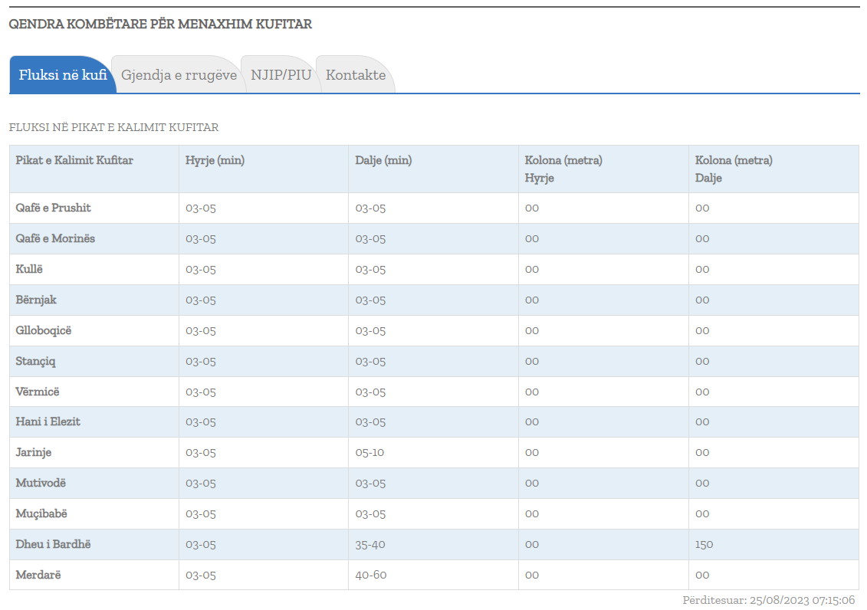The image size is (867, 610).
Task: Click Dheu i Bardhë exit queue value 150
Action: 704,545
